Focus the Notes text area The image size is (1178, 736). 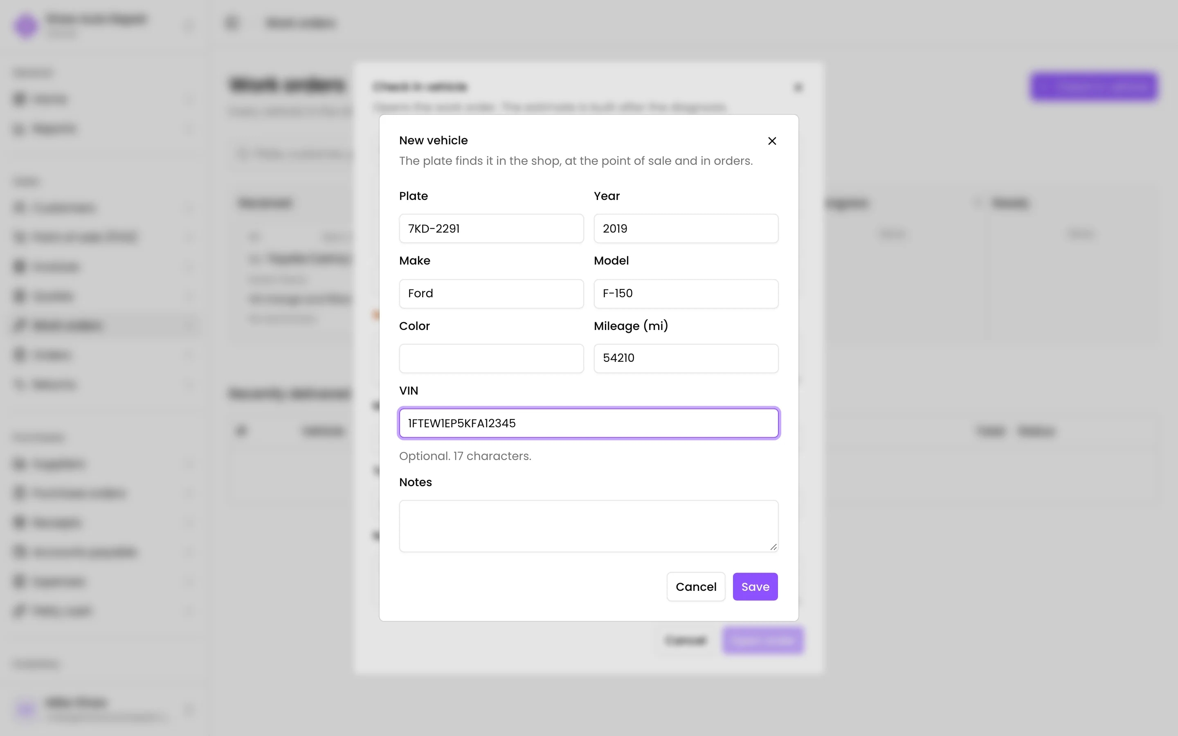589,526
